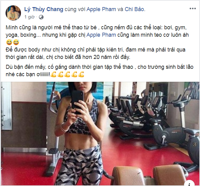Open tagged profile Chi Bảo

[x=135, y=9]
